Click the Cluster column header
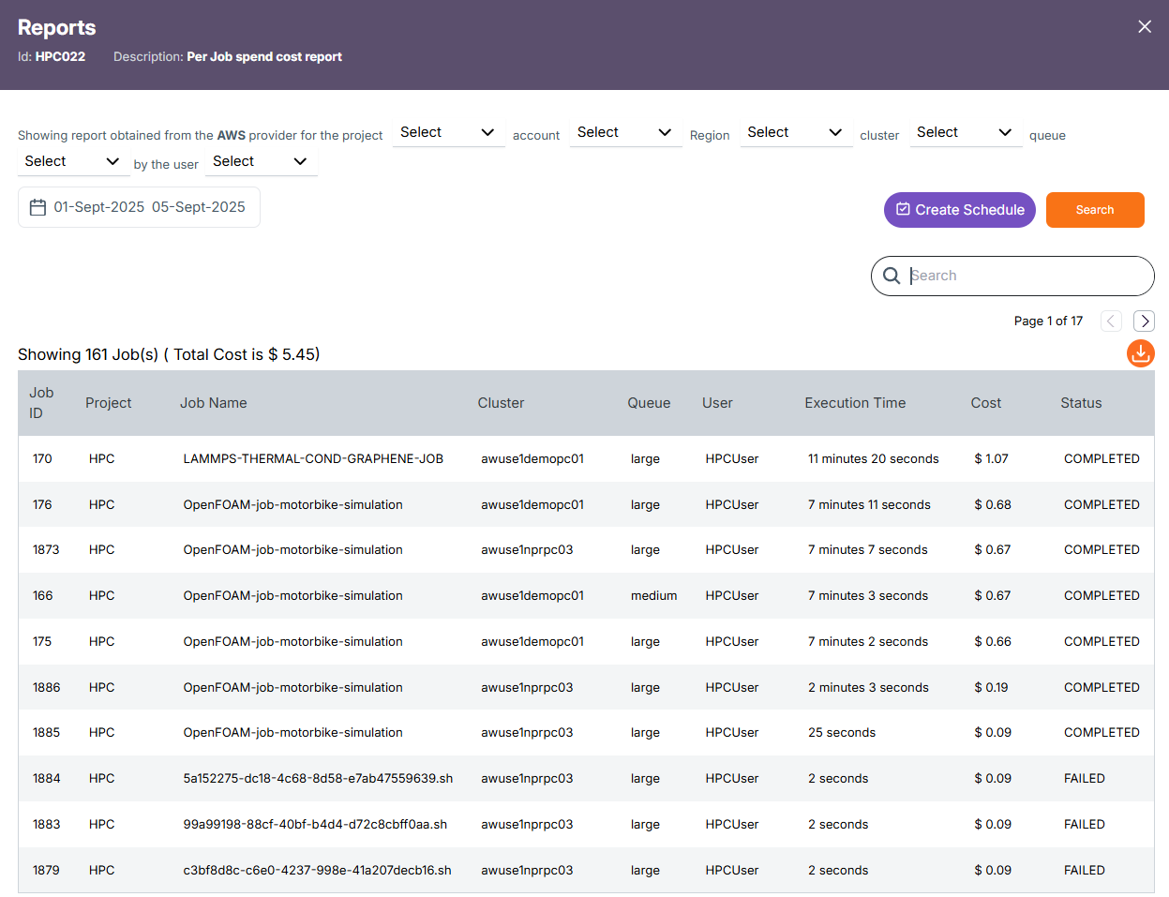Viewport: 1169px width, 897px height. 501,403
